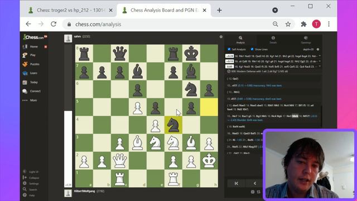Viewport: 357px width, 201px height.
Task: Click the 0.00 evaluation badge
Action: 229,66
